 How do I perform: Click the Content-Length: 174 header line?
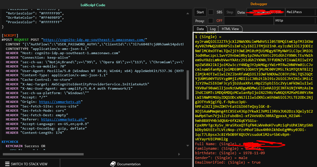click(35, 133)
